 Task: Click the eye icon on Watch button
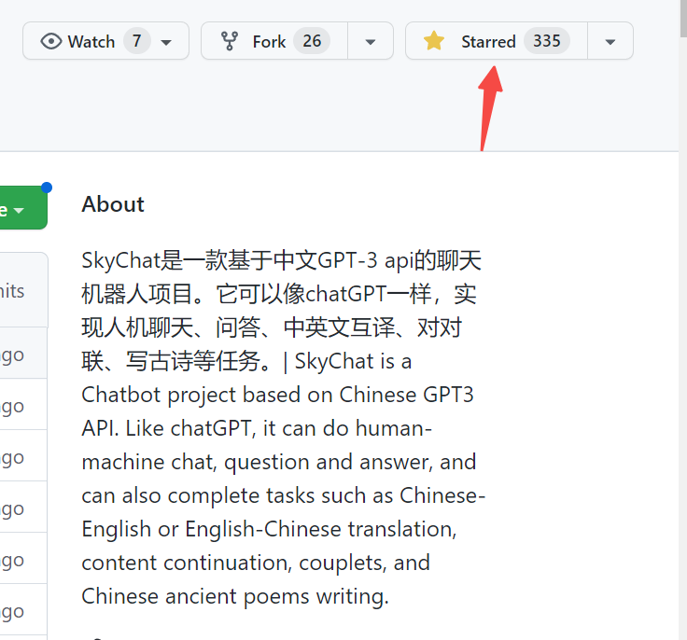(x=51, y=41)
